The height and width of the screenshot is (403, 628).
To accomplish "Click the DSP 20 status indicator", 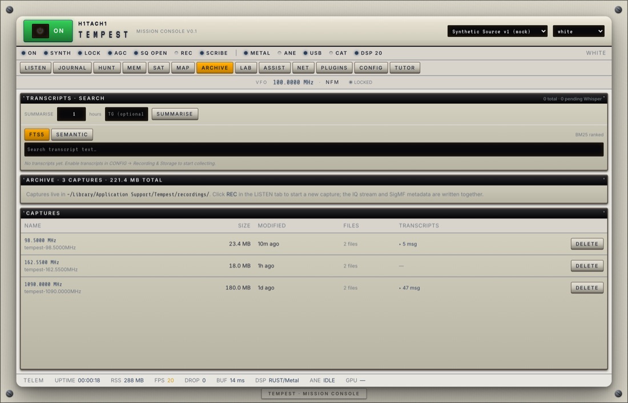I will point(368,53).
